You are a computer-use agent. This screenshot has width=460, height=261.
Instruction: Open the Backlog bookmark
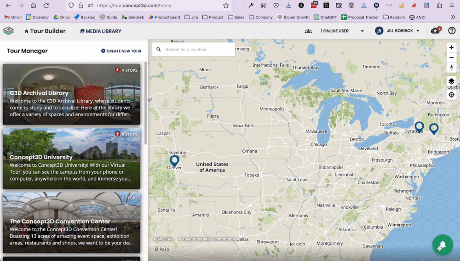click(x=85, y=17)
